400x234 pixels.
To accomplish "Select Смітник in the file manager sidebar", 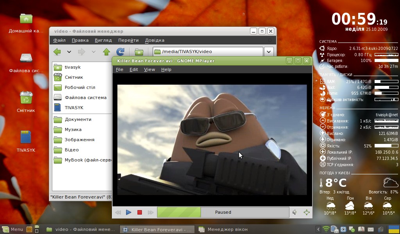I will point(82,77).
